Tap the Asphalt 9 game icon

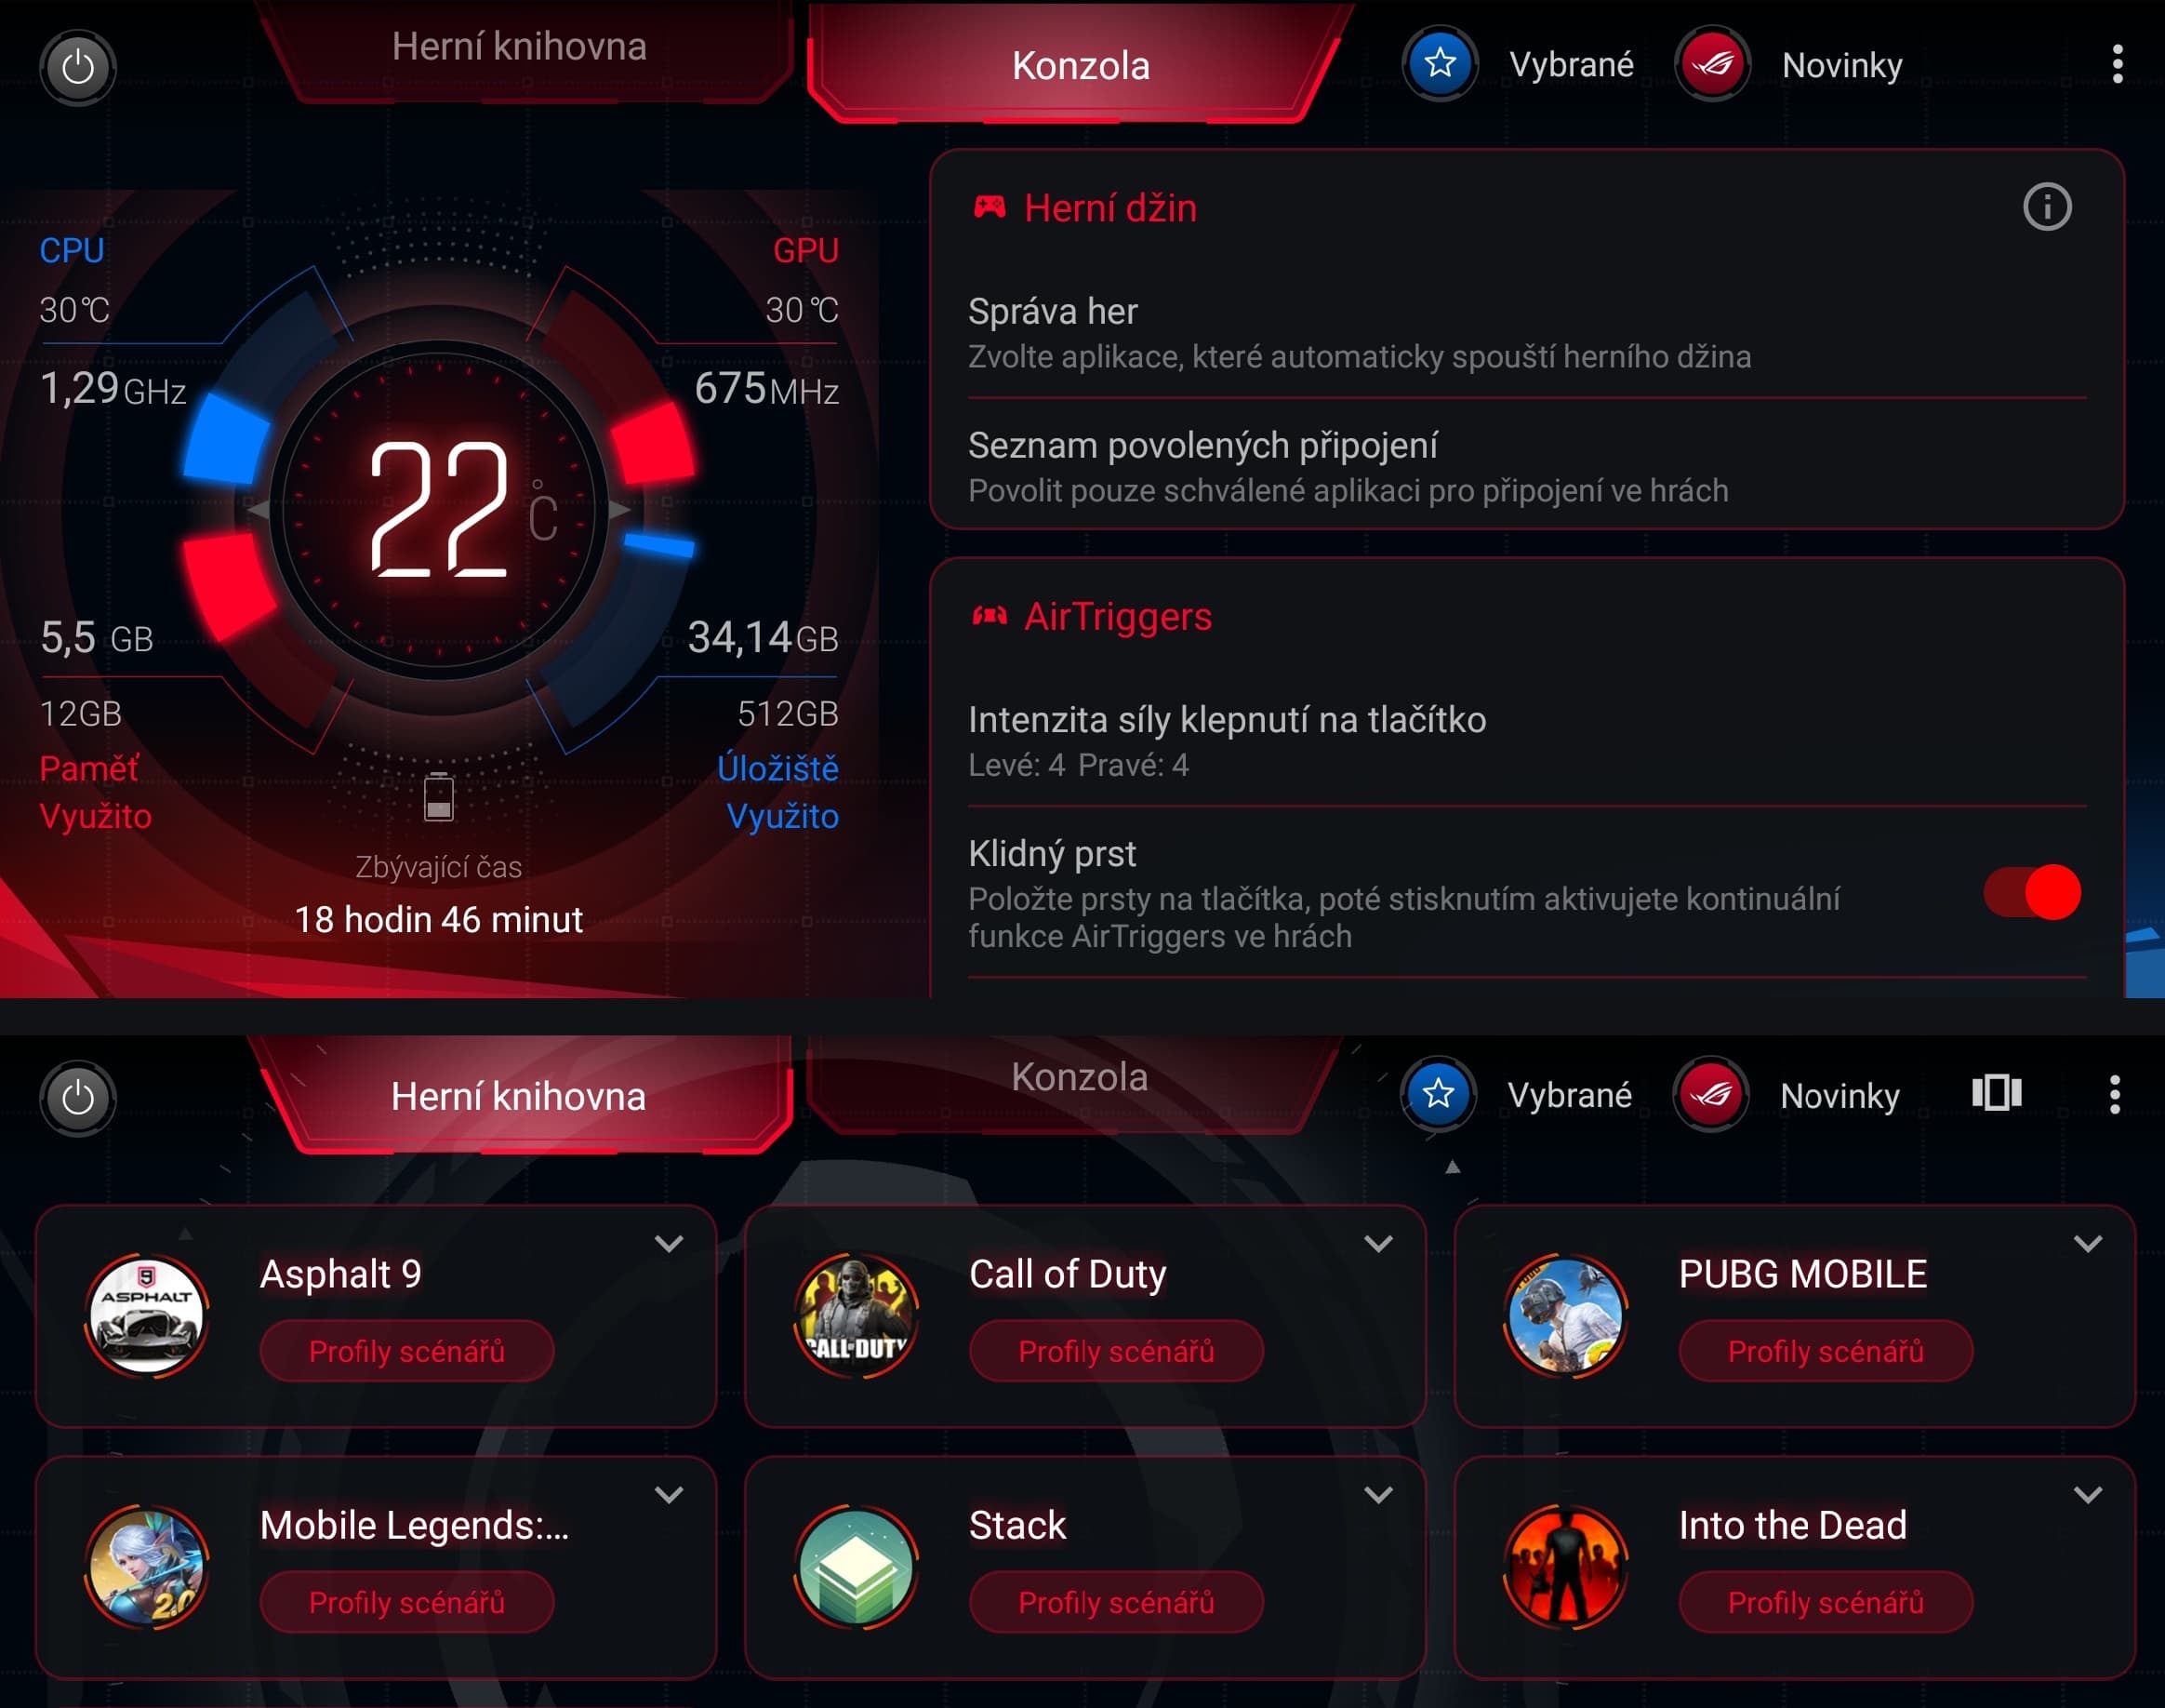147,1315
